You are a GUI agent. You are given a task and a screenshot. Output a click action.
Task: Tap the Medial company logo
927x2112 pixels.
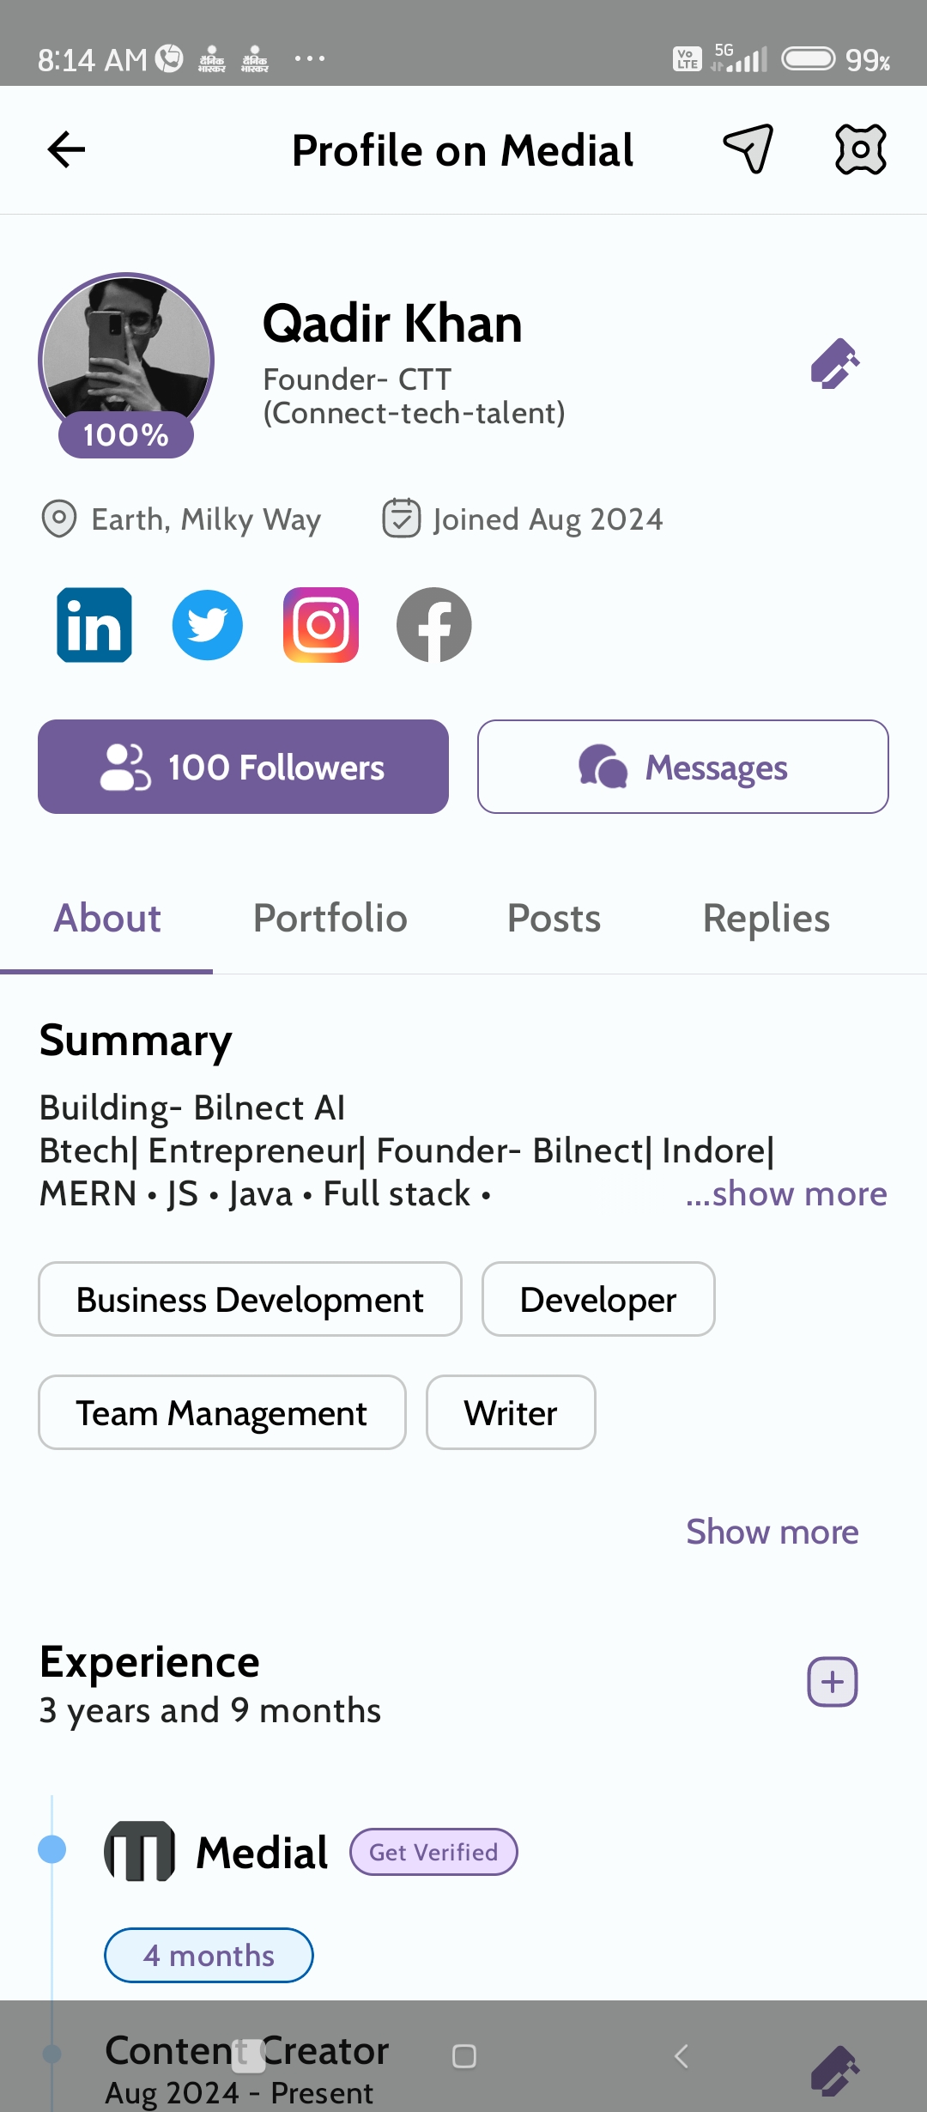[x=139, y=1852]
